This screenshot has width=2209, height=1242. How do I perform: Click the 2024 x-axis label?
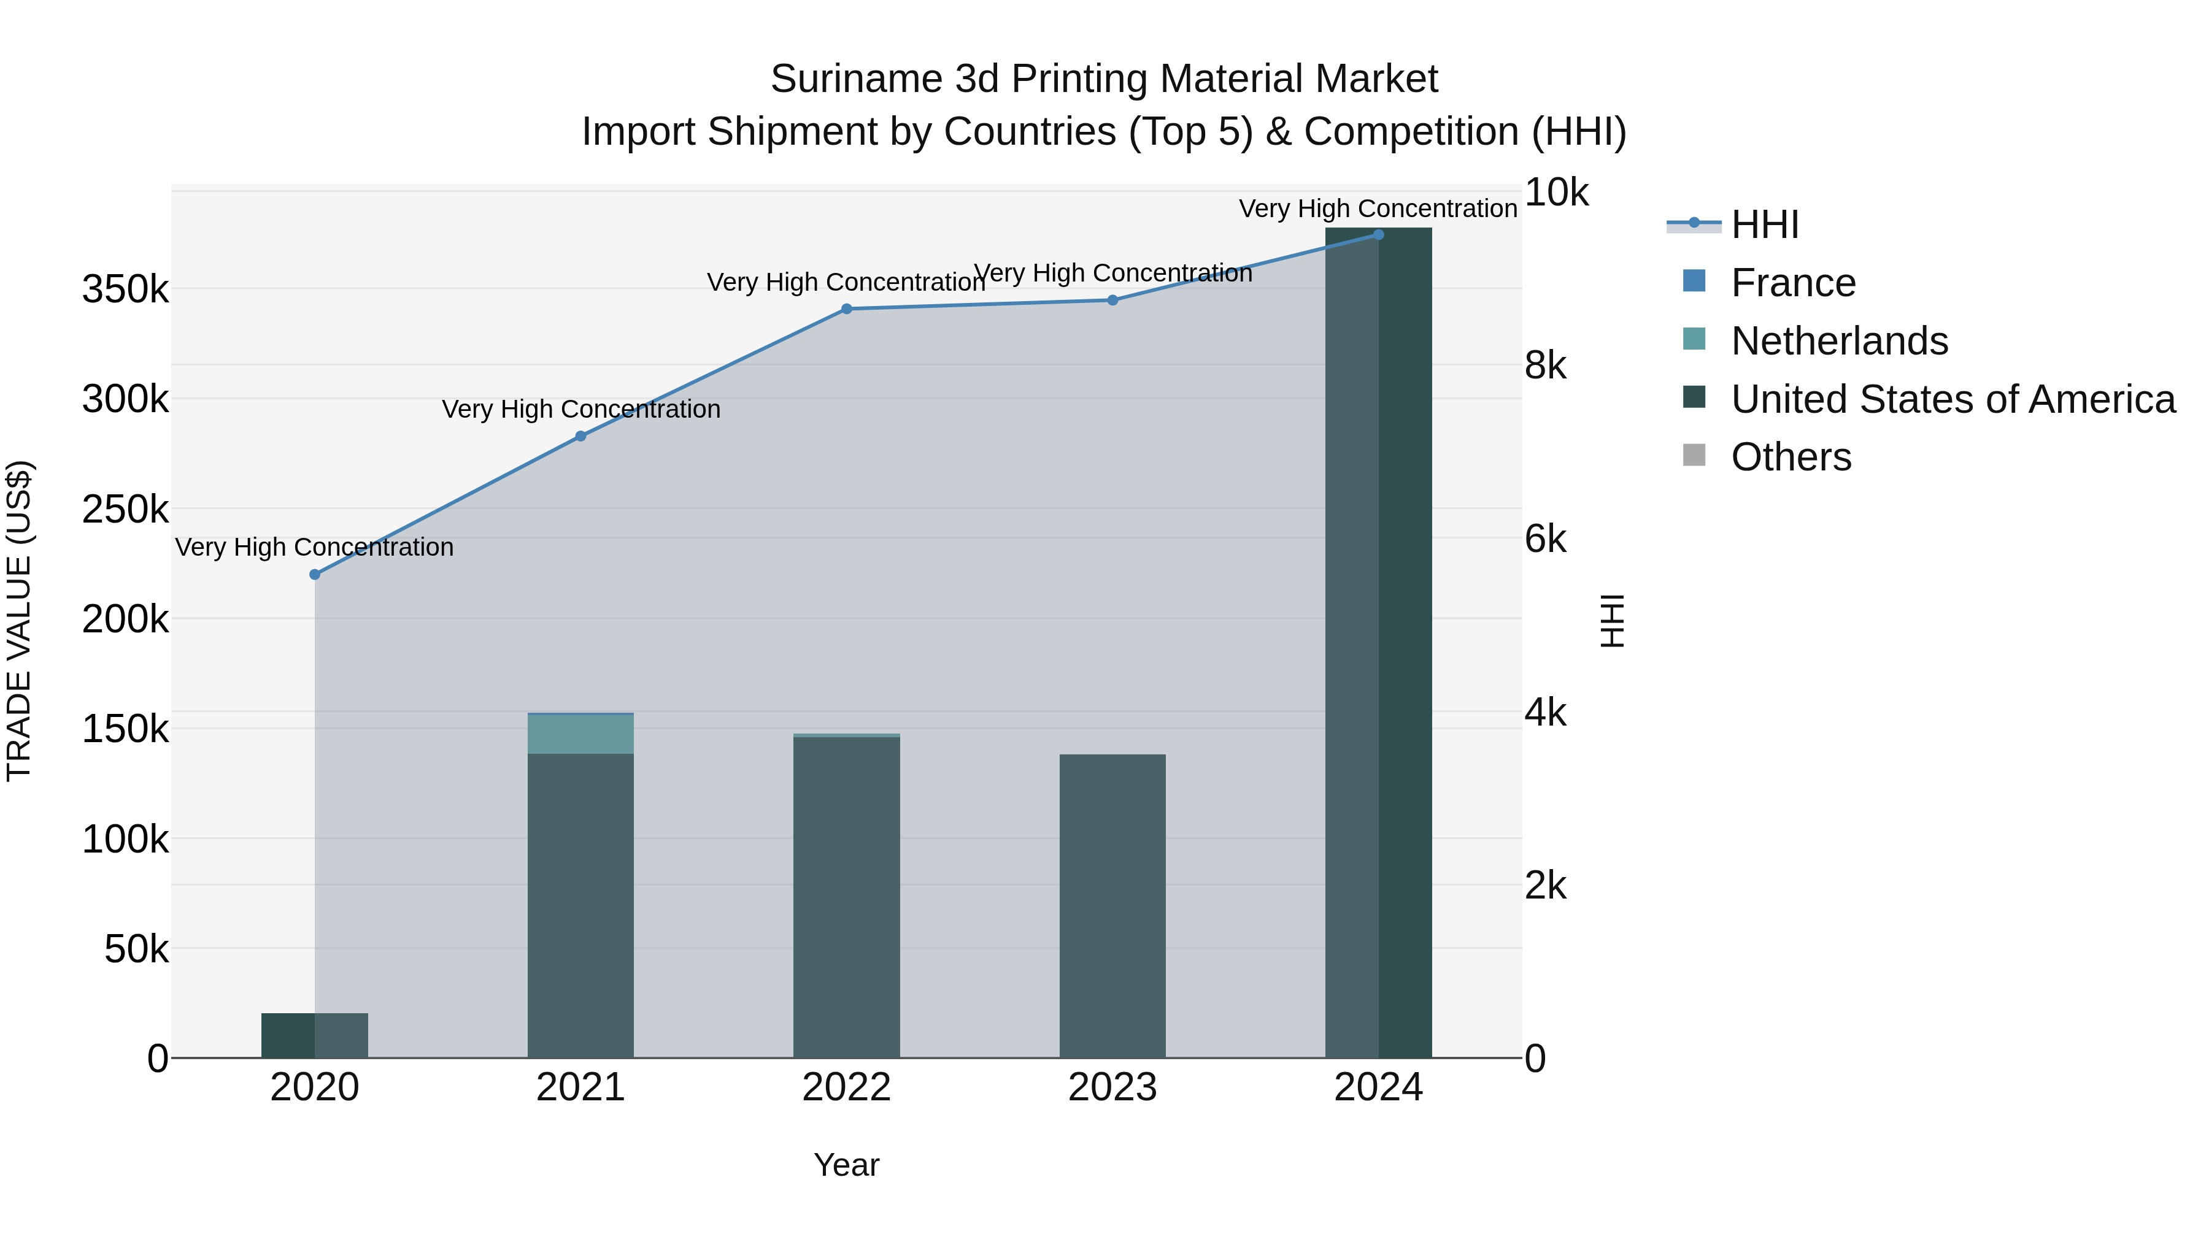coord(1379,1087)
